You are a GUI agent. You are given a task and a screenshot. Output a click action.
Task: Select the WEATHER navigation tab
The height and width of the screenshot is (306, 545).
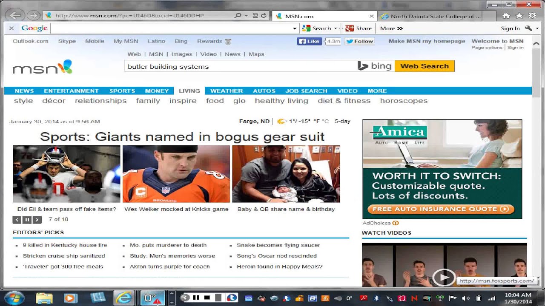tap(227, 91)
